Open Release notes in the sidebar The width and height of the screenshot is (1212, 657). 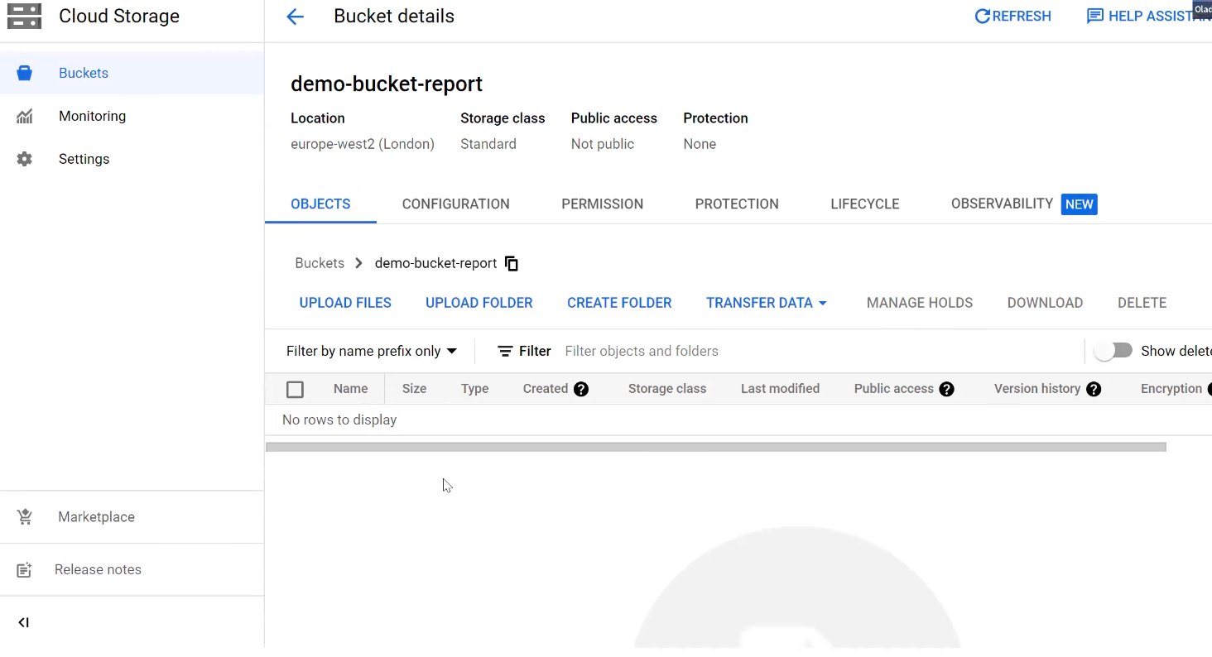click(132, 569)
